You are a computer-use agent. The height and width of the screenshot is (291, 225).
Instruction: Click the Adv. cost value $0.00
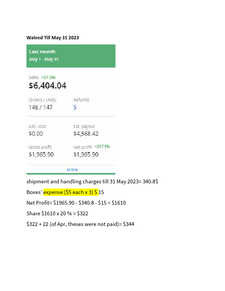pyautogui.click(x=36, y=134)
